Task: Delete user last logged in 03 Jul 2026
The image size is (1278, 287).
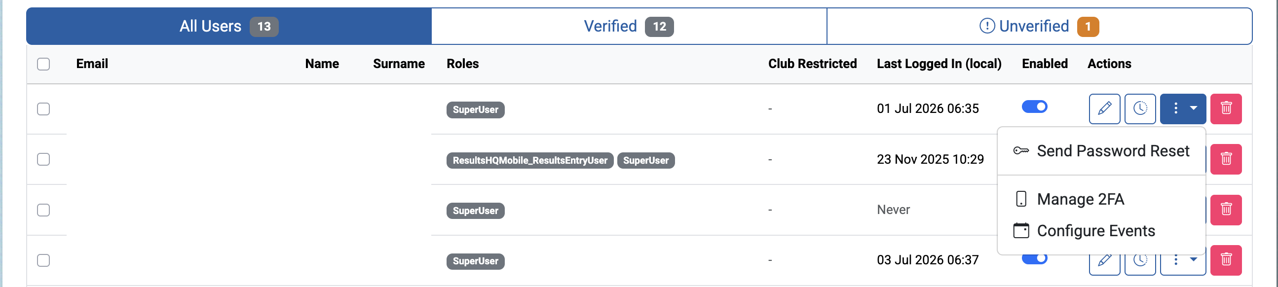Action: [x=1226, y=260]
